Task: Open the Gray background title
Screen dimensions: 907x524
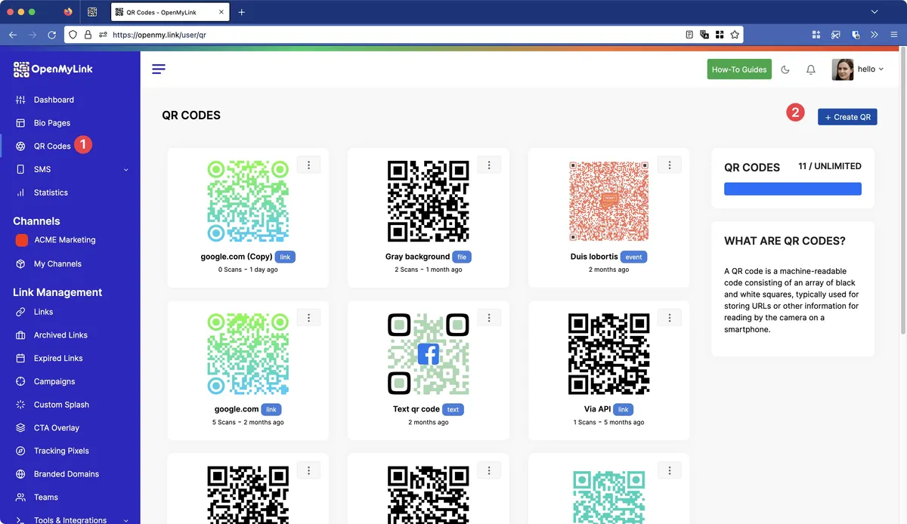Action: [417, 257]
